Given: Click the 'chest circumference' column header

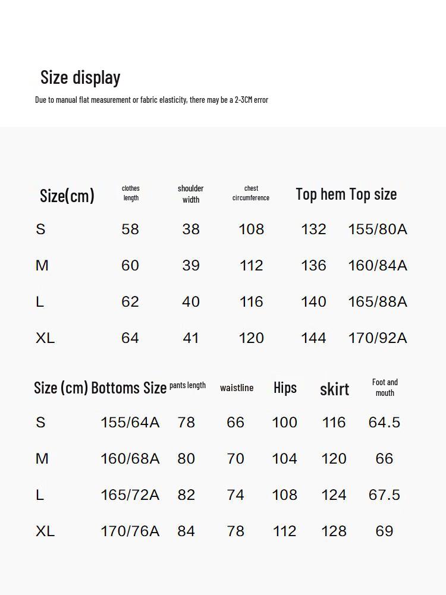Looking at the screenshot, I should (251, 193).
